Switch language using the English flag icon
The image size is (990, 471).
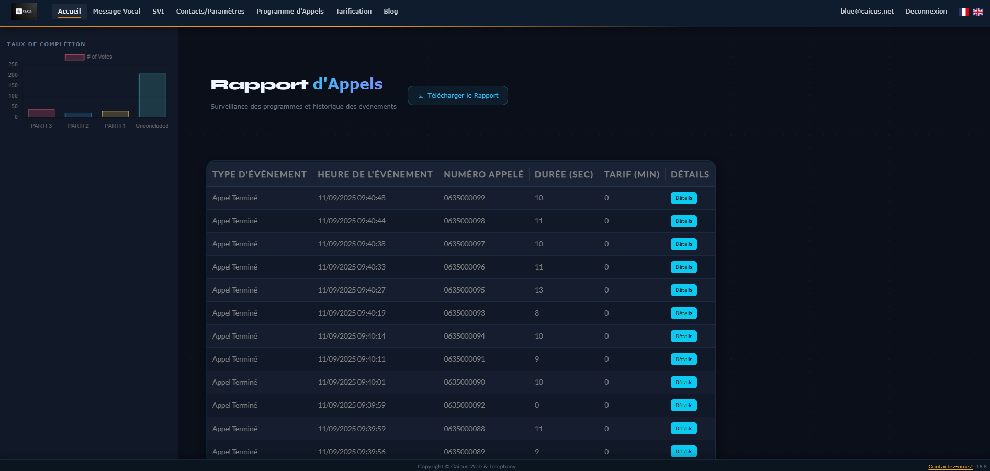(x=977, y=12)
